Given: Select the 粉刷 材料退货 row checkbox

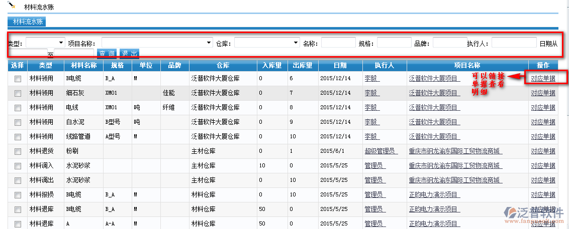Looking at the screenshot, I should click(x=18, y=151).
